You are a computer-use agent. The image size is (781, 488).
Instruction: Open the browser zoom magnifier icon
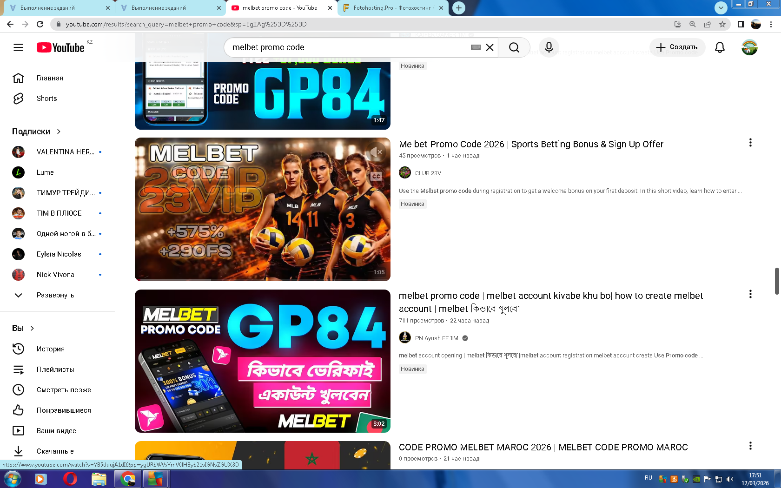coord(693,24)
